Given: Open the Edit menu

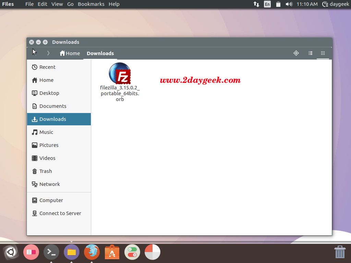Looking at the screenshot, I should pos(42,4).
